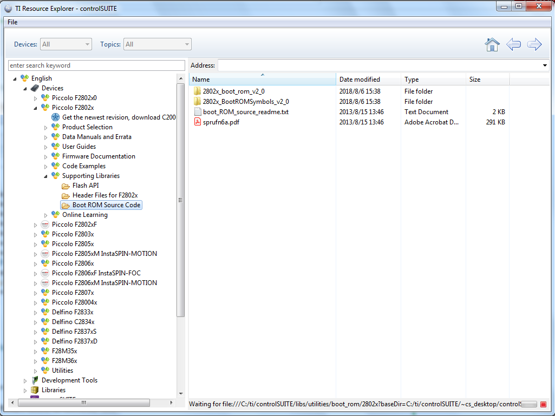555x416 pixels.
Task: Click the English node icon
Action: pos(24,78)
